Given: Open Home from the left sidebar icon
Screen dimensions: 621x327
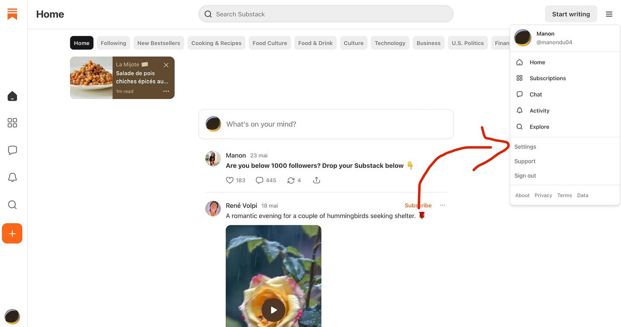Looking at the screenshot, I should pos(12,96).
